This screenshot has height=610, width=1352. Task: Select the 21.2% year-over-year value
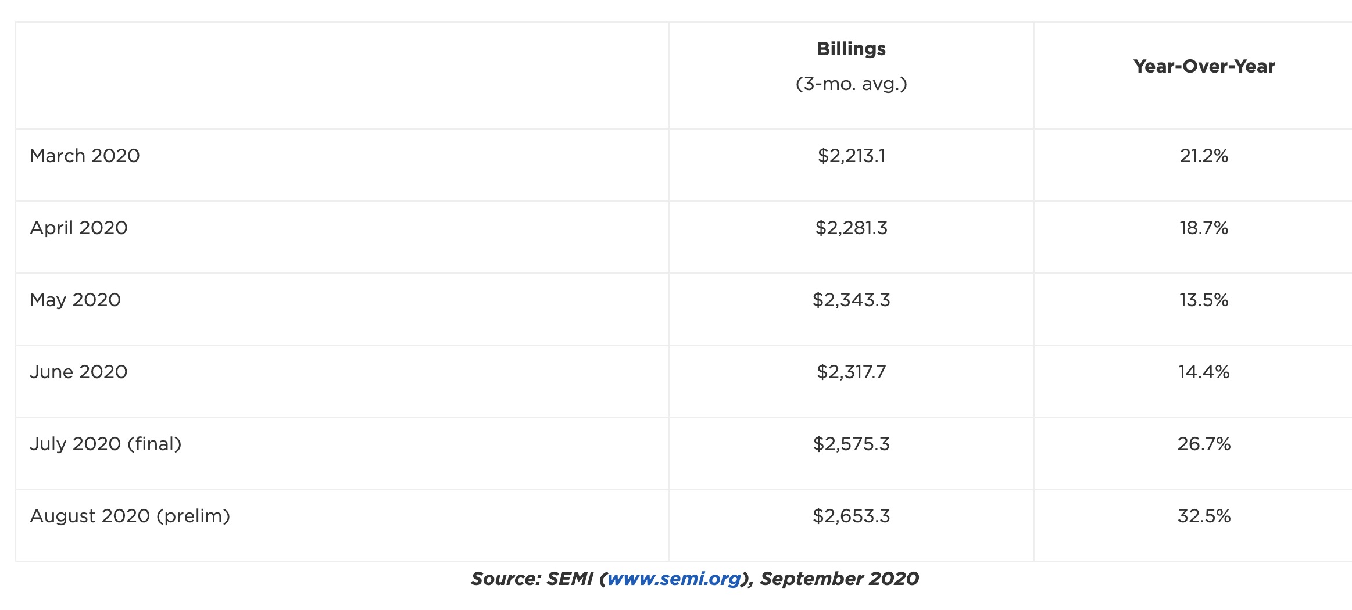(x=1204, y=156)
